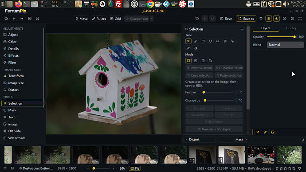Add adjustment layer icon below layers panel
Screen dimensions: 306x172
point(258,132)
